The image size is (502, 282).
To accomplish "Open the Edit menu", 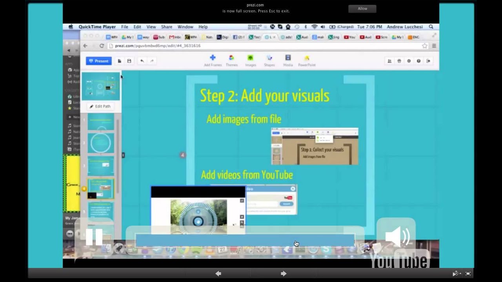I will click(137, 27).
